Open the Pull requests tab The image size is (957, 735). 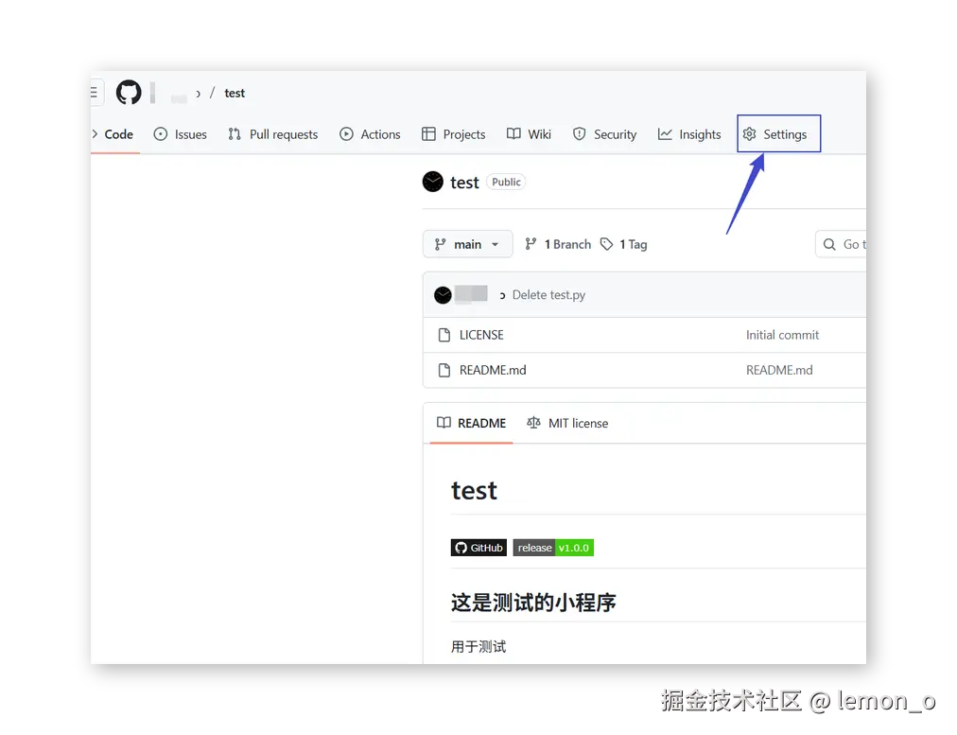pyautogui.click(x=273, y=134)
